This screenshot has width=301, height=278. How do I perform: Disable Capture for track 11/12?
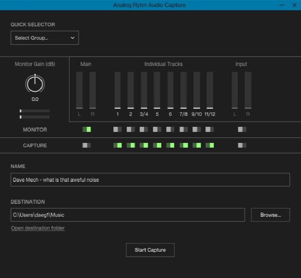[210, 145]
